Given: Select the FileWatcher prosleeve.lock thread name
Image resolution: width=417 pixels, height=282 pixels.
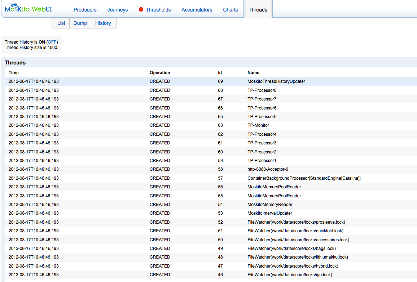Looking at the screenshot, I should coord(296,222).
